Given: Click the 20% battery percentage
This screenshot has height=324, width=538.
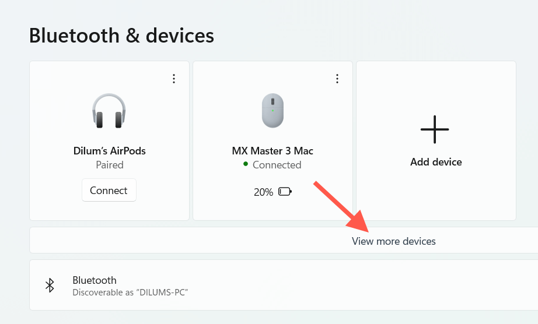Looking at the screenshot, I should click(263, 192).
